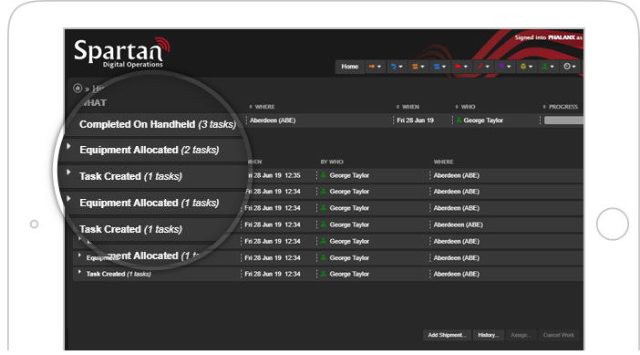Click the Cancel Work button
640x355 pixels.
coord(558,335)
